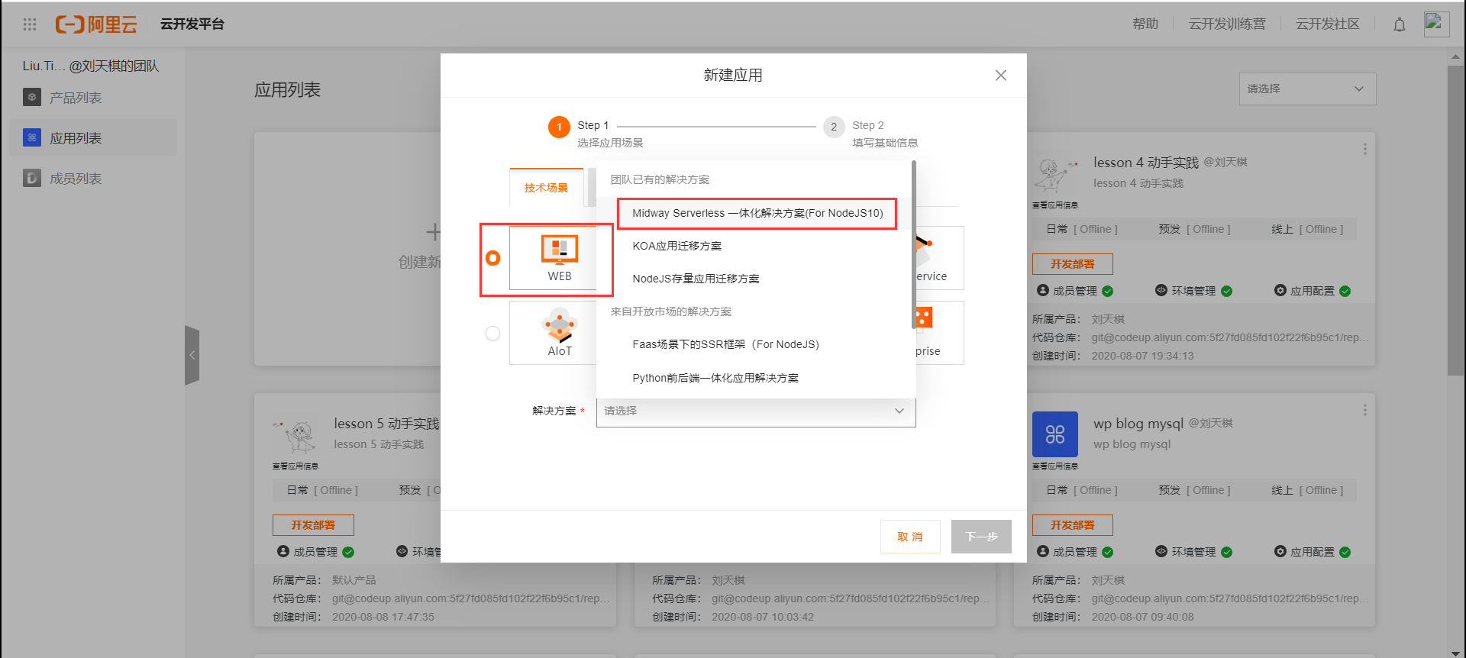
Task: Click the team name Liu.Ti…@刘天棋的团队
Action: coord(91,66)
